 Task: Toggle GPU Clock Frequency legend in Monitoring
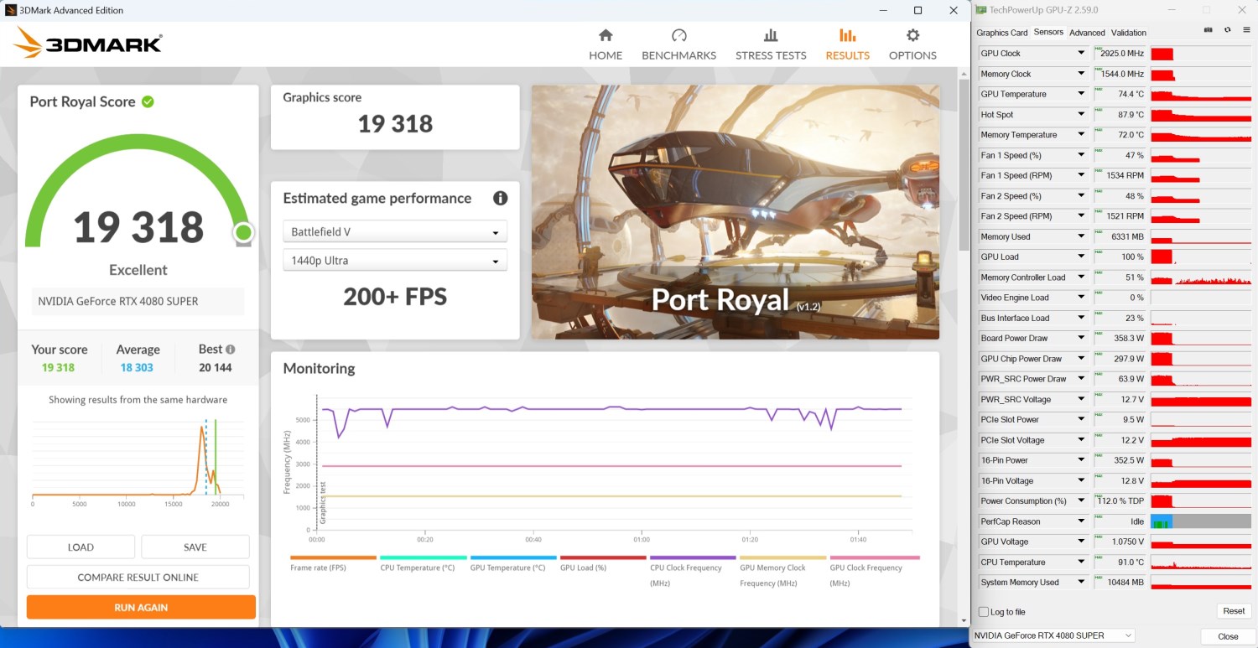pyautogui.click(x=874, y=568)
